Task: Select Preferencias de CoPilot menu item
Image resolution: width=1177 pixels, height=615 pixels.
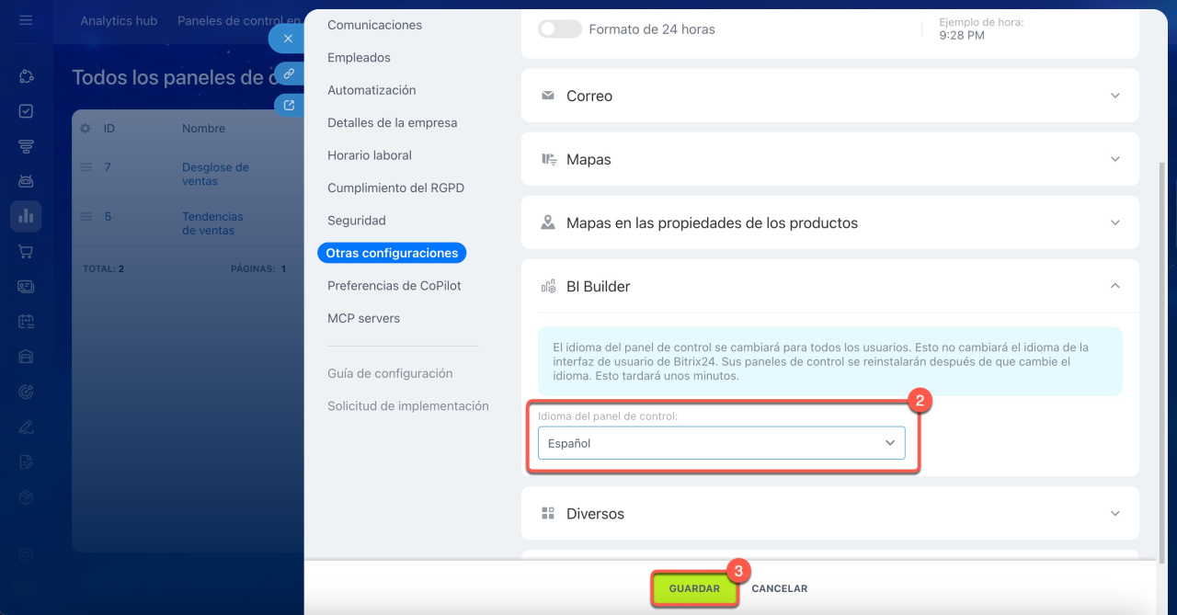Action: pos(394,286)
